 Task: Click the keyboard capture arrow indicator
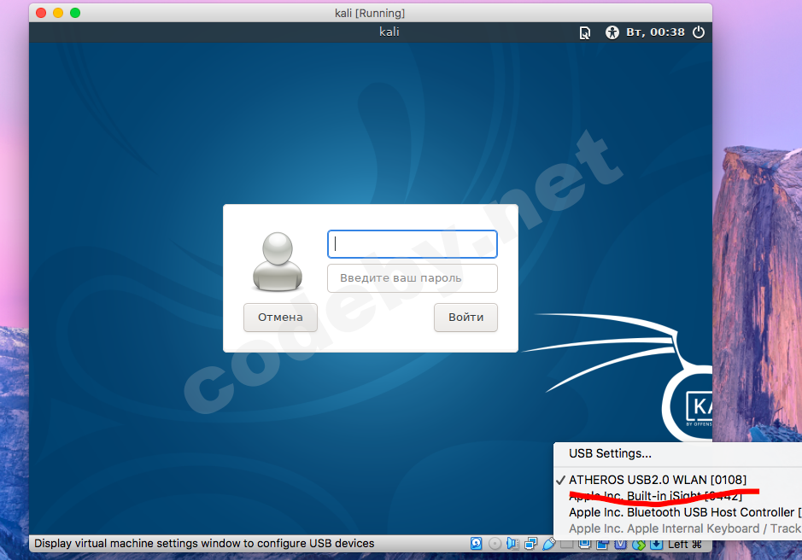(x=656, y=544)
